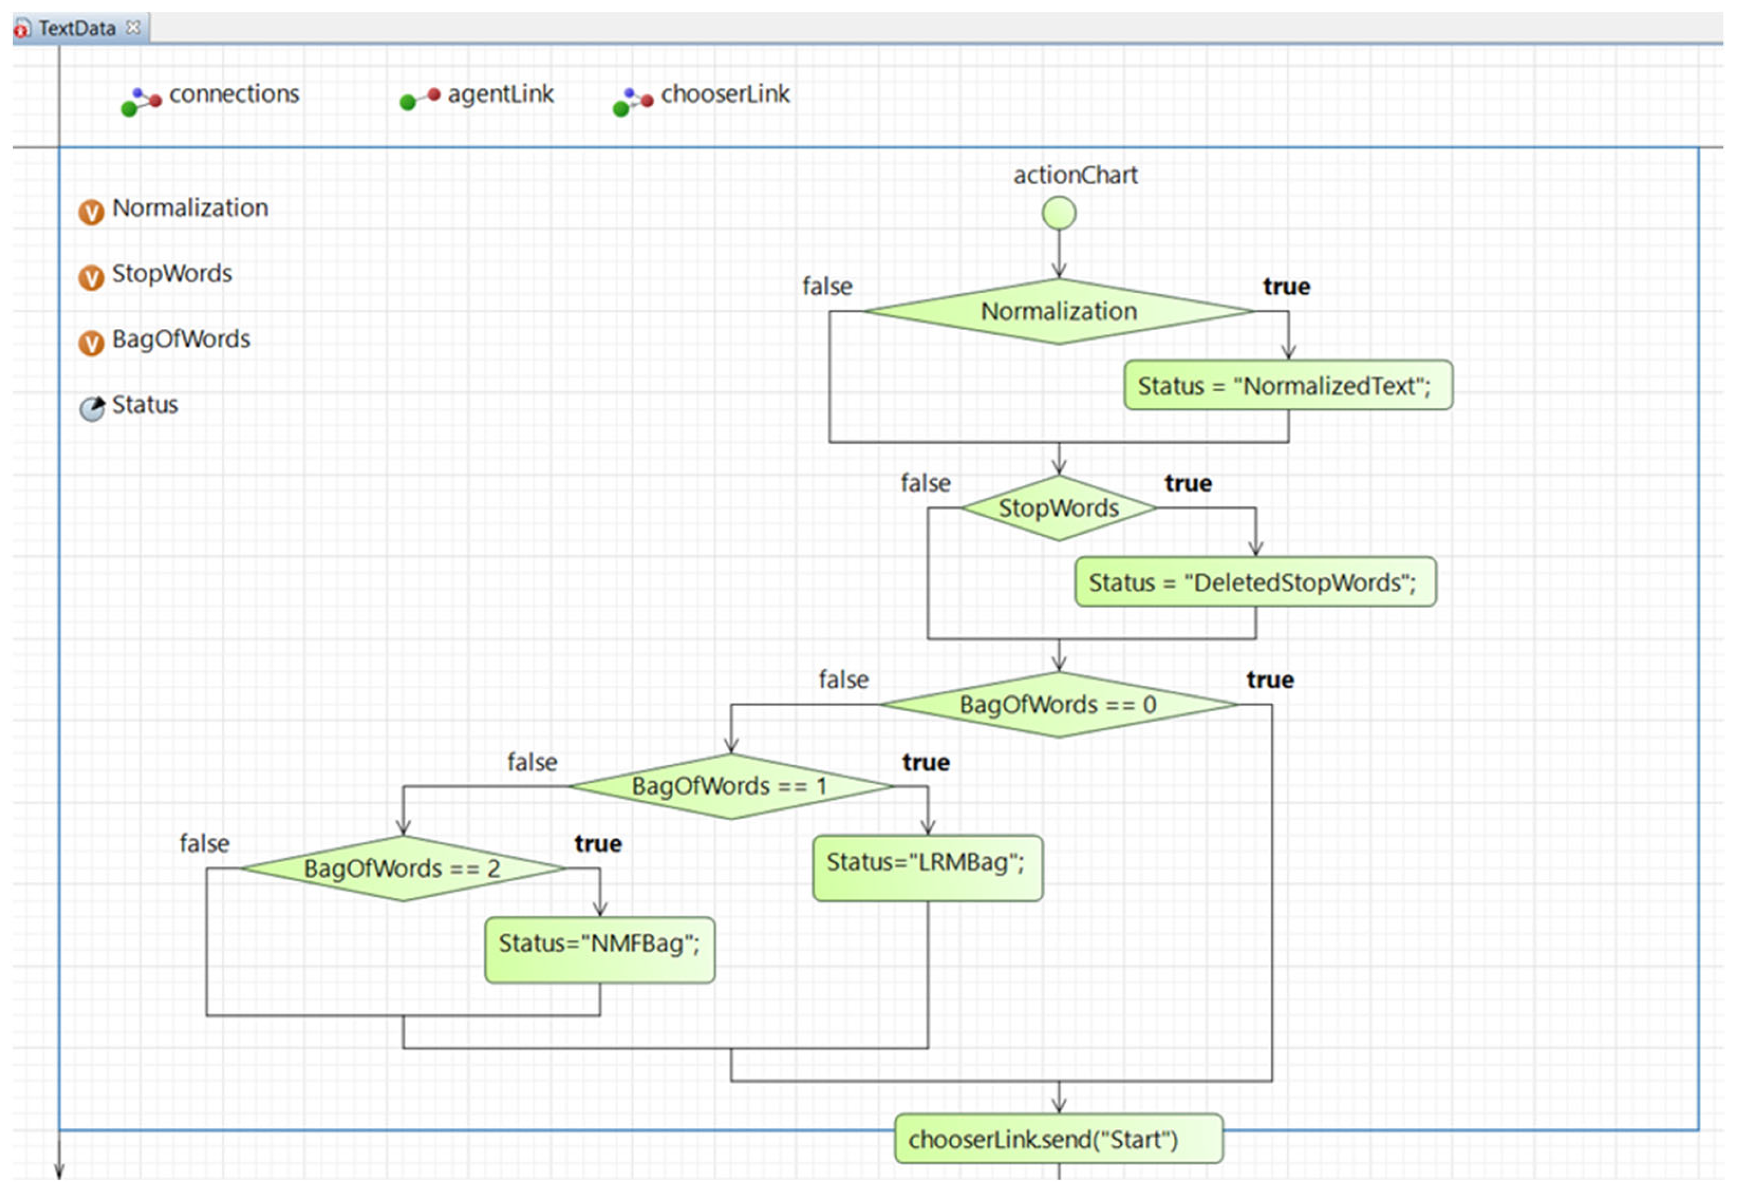Select the BagOfWords == 2 decision
The height and width of the screenshot is (1200, 1737).
pyautogui.click(x=403, y=868)
